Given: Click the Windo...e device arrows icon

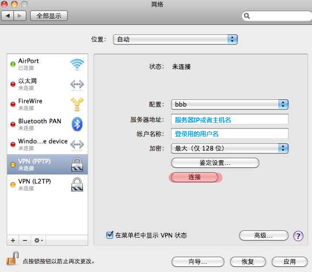Looking at the screenshot, I should tap(77, 144).
